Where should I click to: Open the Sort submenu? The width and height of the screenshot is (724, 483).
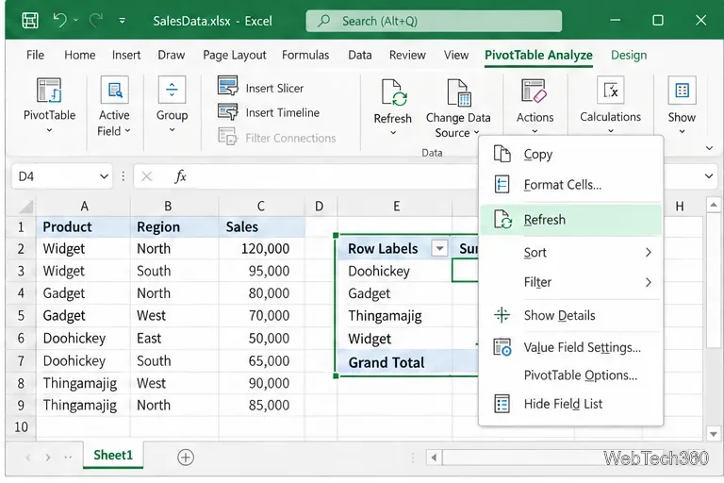(571, 253)
